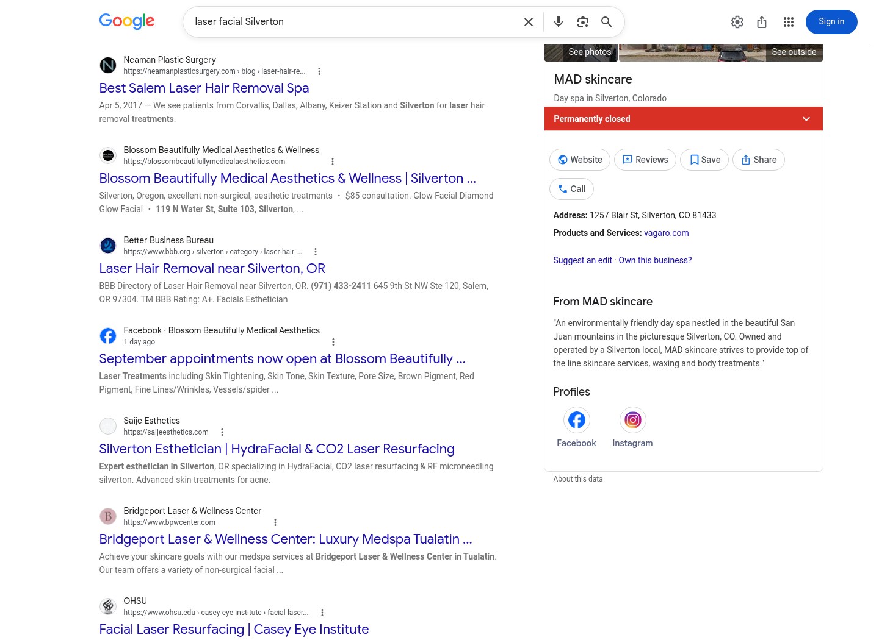Click into the search input field
The height and width of the screenshot is (640, 879).
355,22
